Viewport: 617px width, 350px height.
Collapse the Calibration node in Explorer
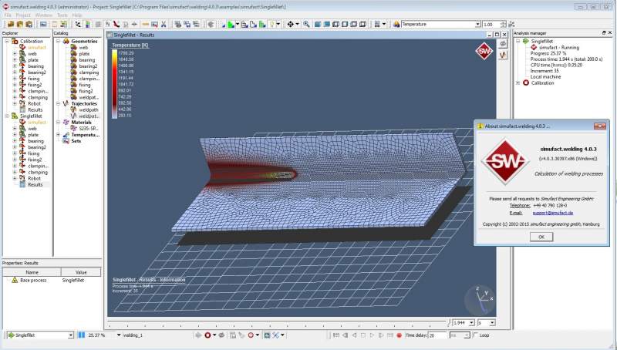[7, 41]
